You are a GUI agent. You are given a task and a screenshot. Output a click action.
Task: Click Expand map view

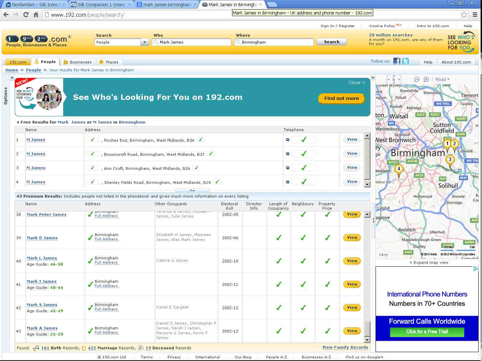429,263
